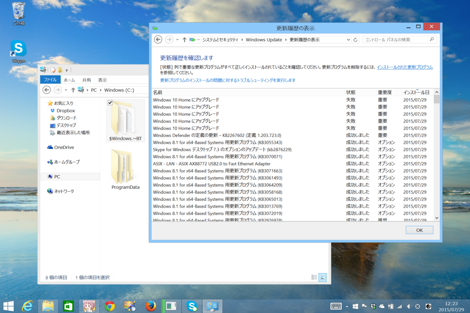Open Skype from the taskbar
This screenshot has height=313, width=470.
pyautogui.click(x=192, y=306)
